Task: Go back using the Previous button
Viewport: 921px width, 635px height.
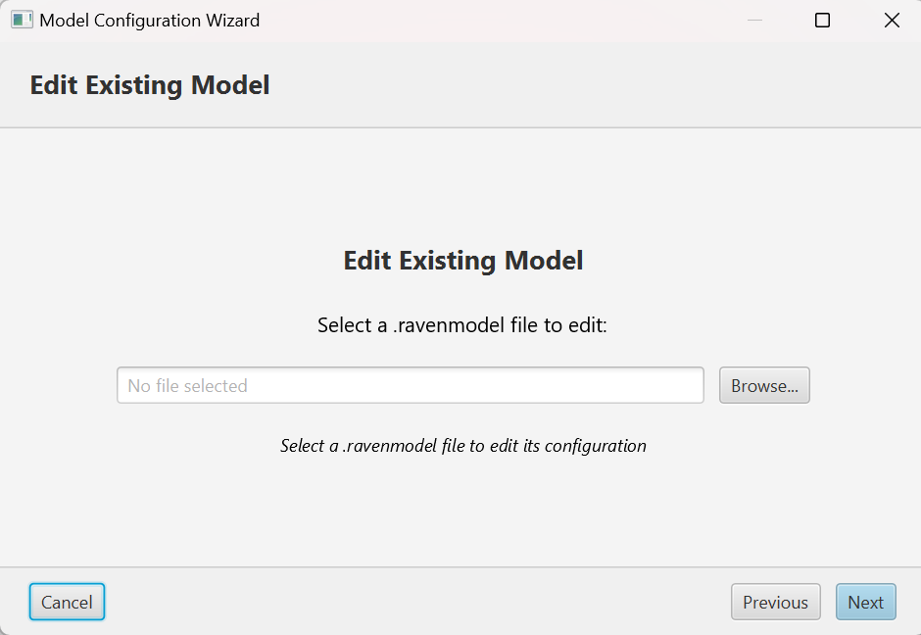Action: 775,602
